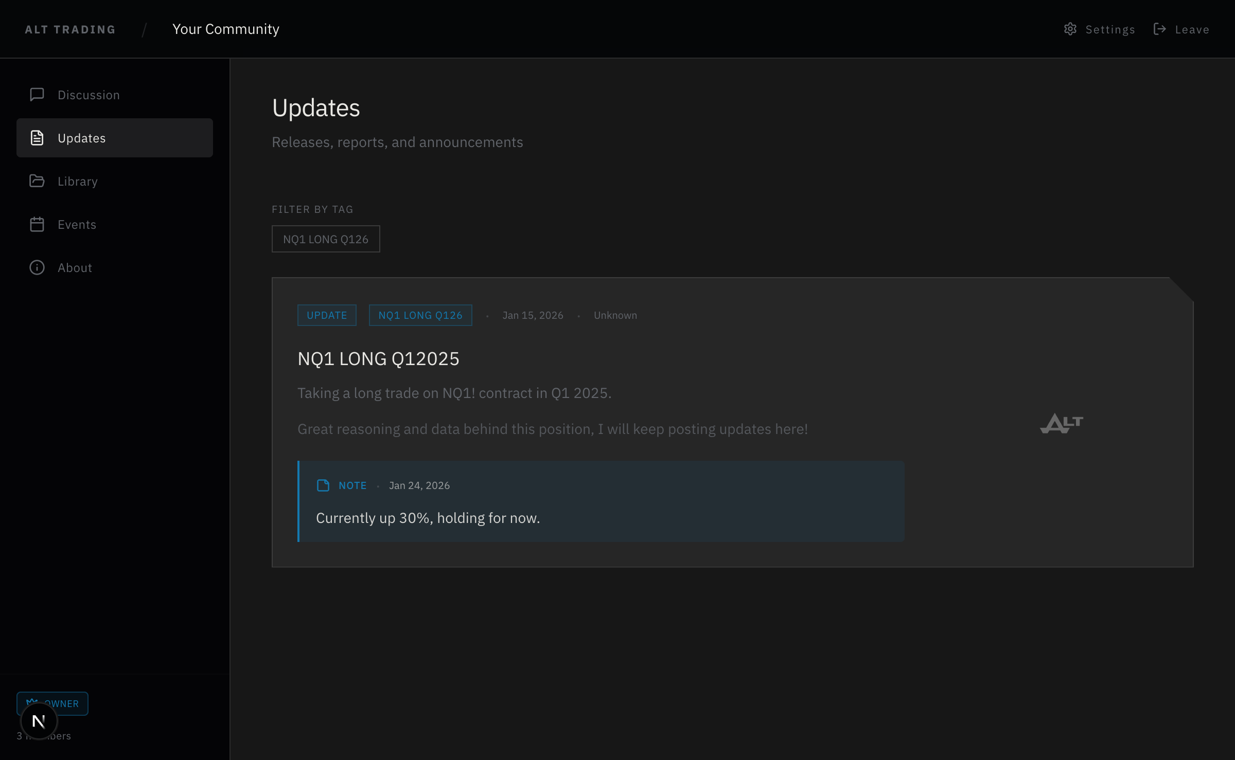The image size is (1235, 760).
Task: Open the NQ1 LONG Q12025 post title
Action: point(378,359)
